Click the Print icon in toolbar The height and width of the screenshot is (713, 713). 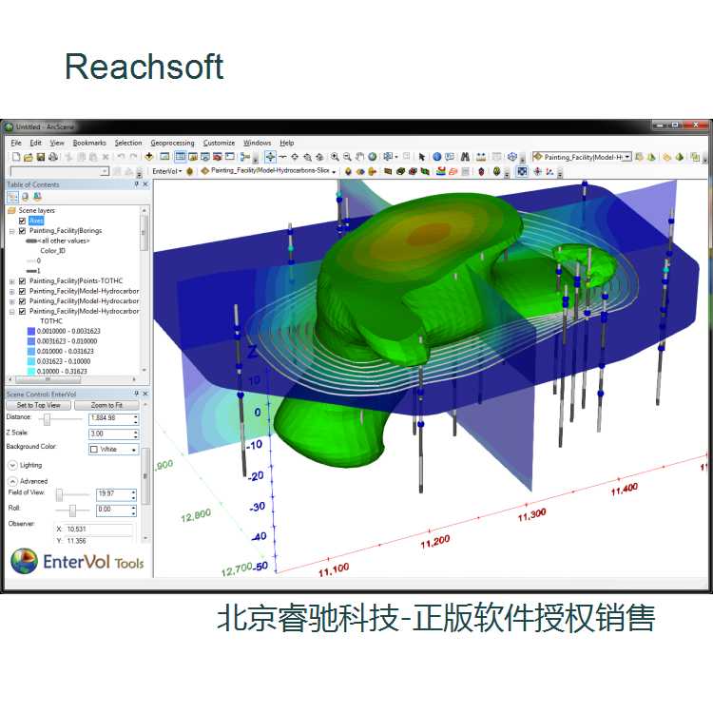[53, 157]
